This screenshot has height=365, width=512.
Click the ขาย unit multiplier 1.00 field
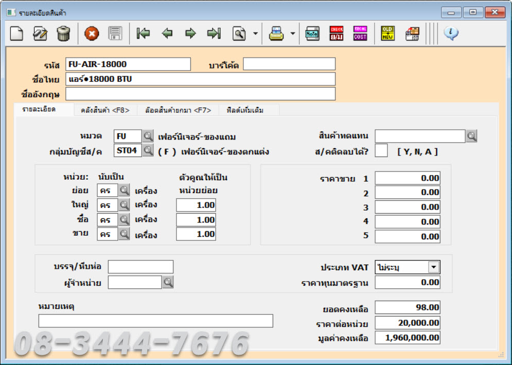click(x=196, y=234)
